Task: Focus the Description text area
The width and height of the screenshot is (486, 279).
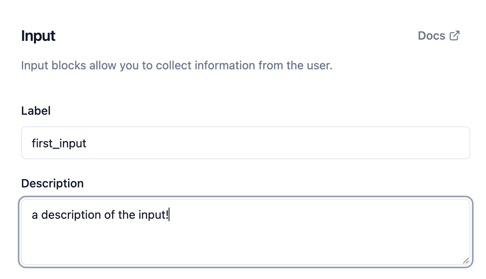Action: pos(245,231)
